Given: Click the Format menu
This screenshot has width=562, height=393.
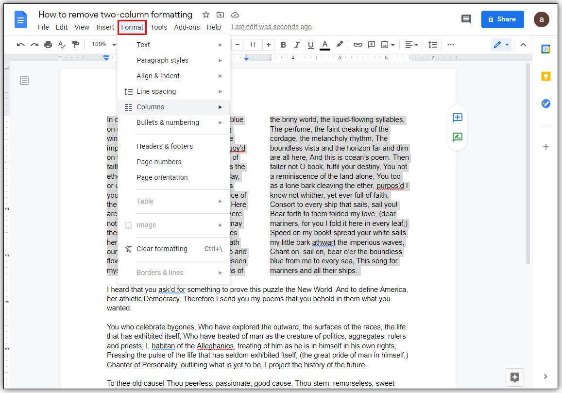Looking at the screenshot, I should tap(132, 27).
